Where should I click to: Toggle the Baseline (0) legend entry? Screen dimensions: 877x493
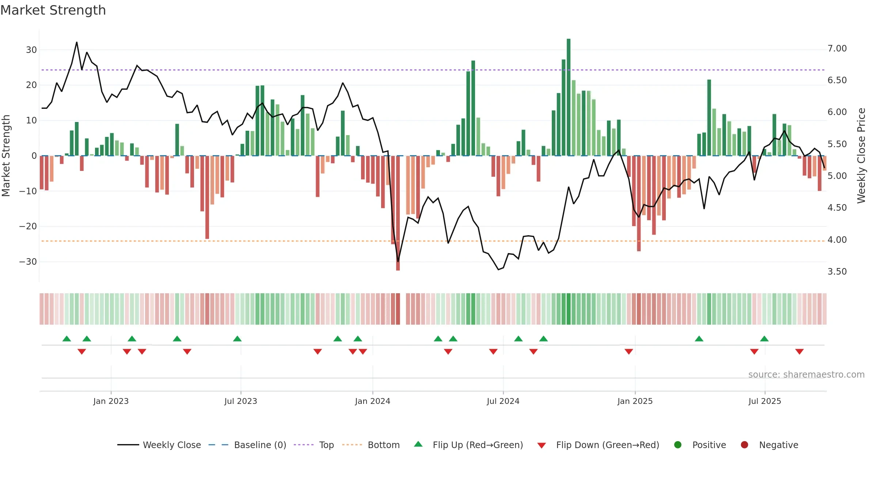point(247,445)
